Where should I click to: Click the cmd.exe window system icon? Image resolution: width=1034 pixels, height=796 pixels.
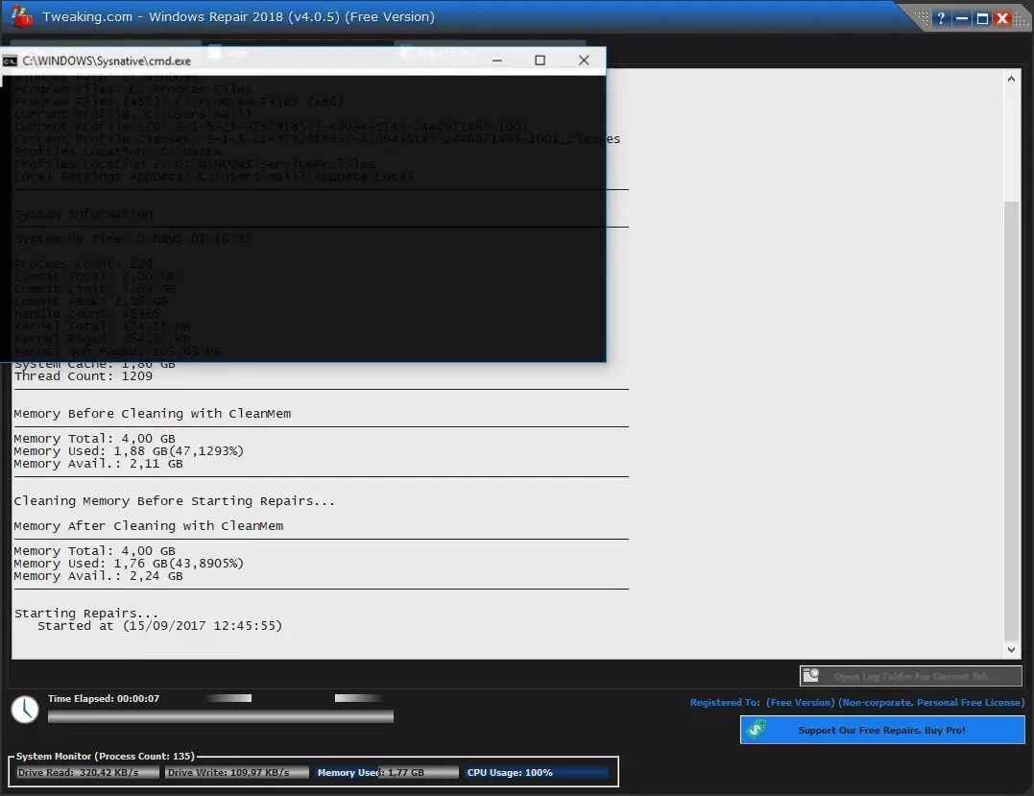[10, 60]
